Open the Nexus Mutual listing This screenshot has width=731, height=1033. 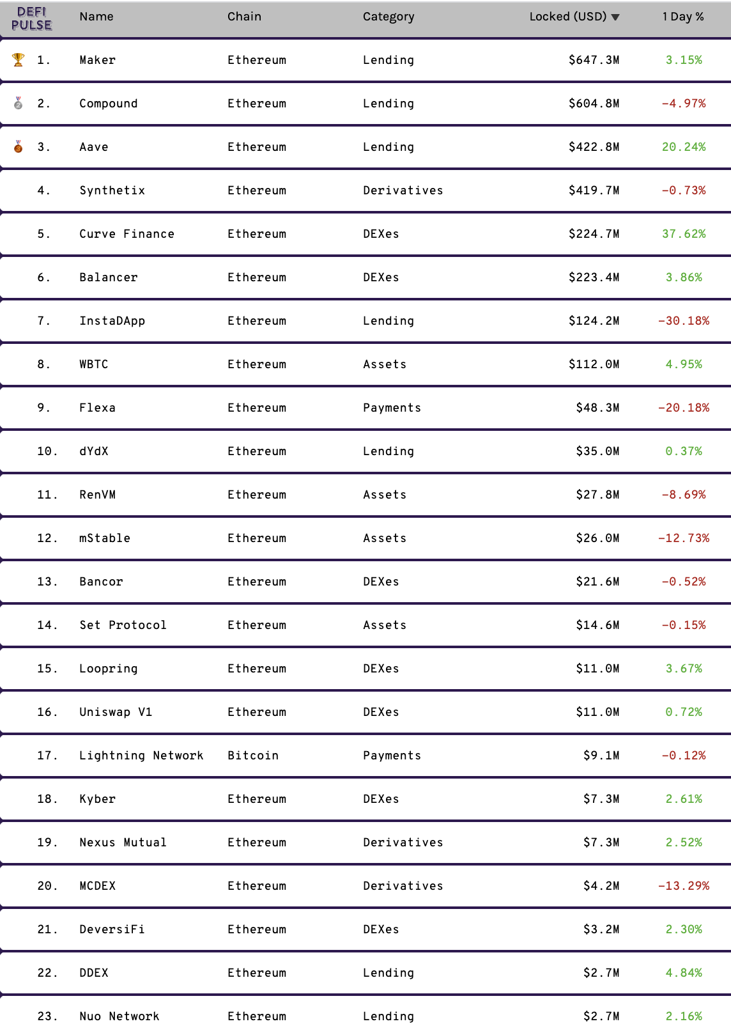[x=365, y=843]
